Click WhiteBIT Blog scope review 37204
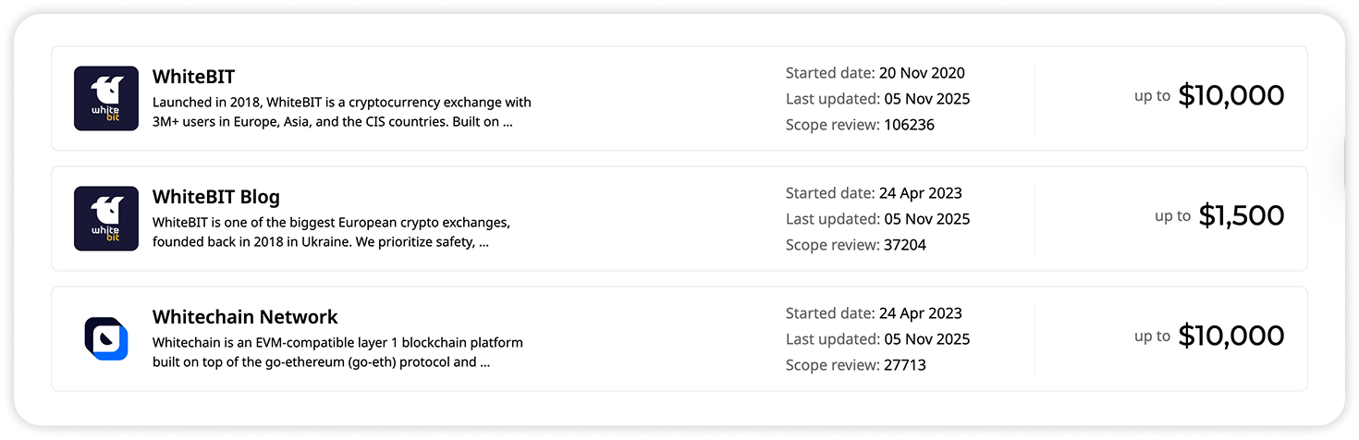1359x440 pixels. [903, 245]
